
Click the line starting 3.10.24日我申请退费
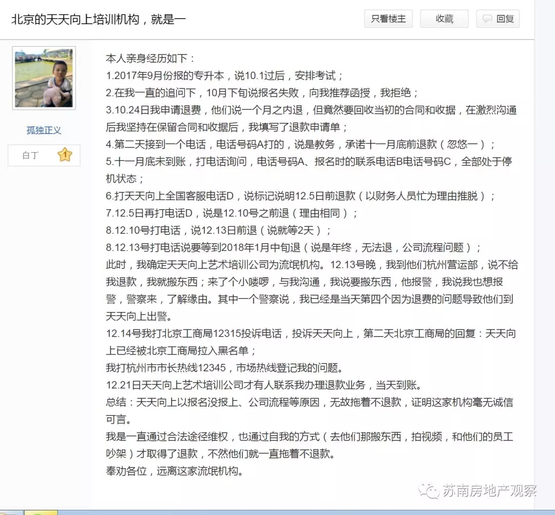311,110
